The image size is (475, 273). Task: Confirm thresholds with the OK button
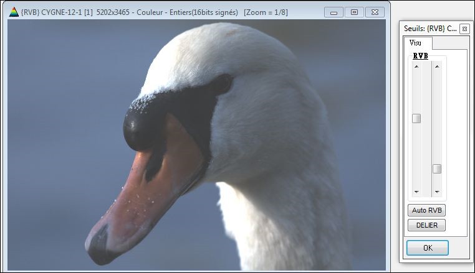(x=427, y=248)
